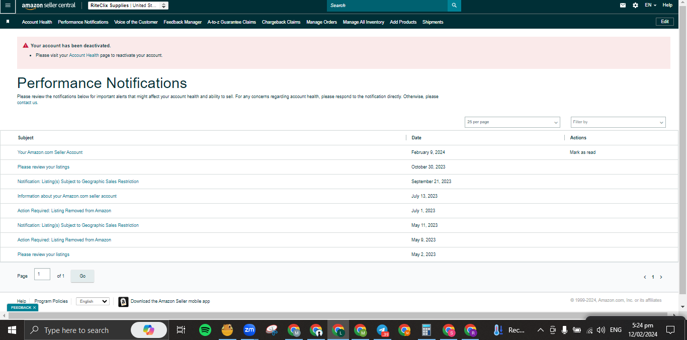Click the top Search input field

tap(387, 6)
